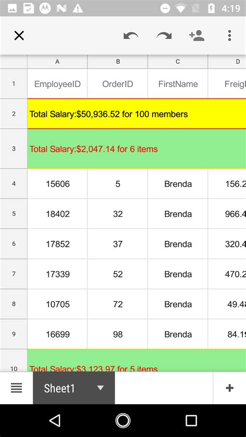Select the OrderID header cell
246x437 pixels.
point(118,84)
